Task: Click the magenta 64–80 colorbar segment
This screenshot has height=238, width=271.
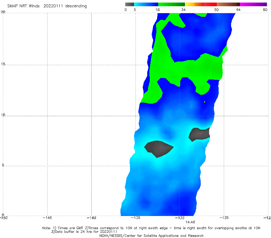Action: tap(253, 4)
